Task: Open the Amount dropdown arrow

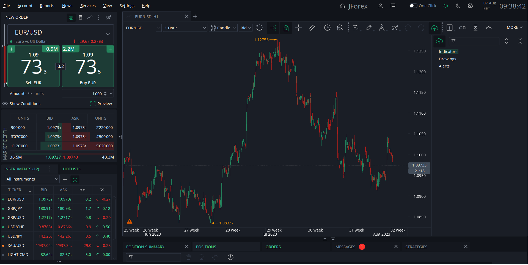Action: pos(111,94)
